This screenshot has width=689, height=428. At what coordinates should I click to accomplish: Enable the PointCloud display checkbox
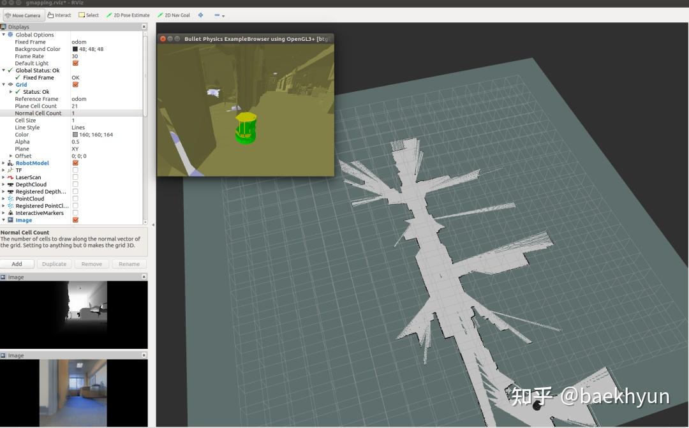75,199
